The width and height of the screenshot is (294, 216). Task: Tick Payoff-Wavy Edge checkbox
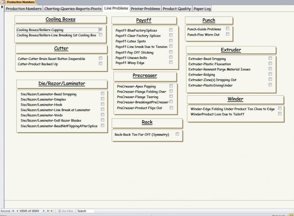pos(171,62)
